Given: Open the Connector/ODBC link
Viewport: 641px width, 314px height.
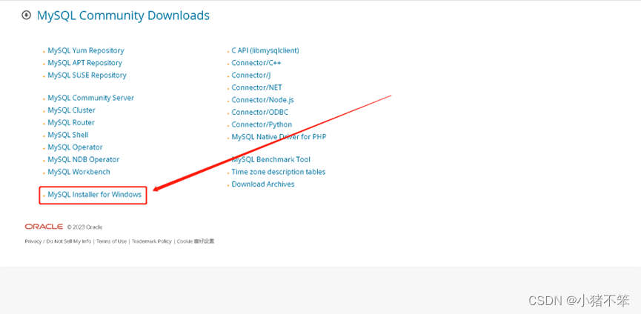Looking at the screenshot, I should (x=260, y=112).
